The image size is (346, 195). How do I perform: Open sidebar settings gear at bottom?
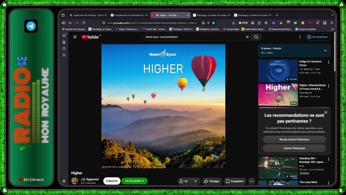[64, 181]
